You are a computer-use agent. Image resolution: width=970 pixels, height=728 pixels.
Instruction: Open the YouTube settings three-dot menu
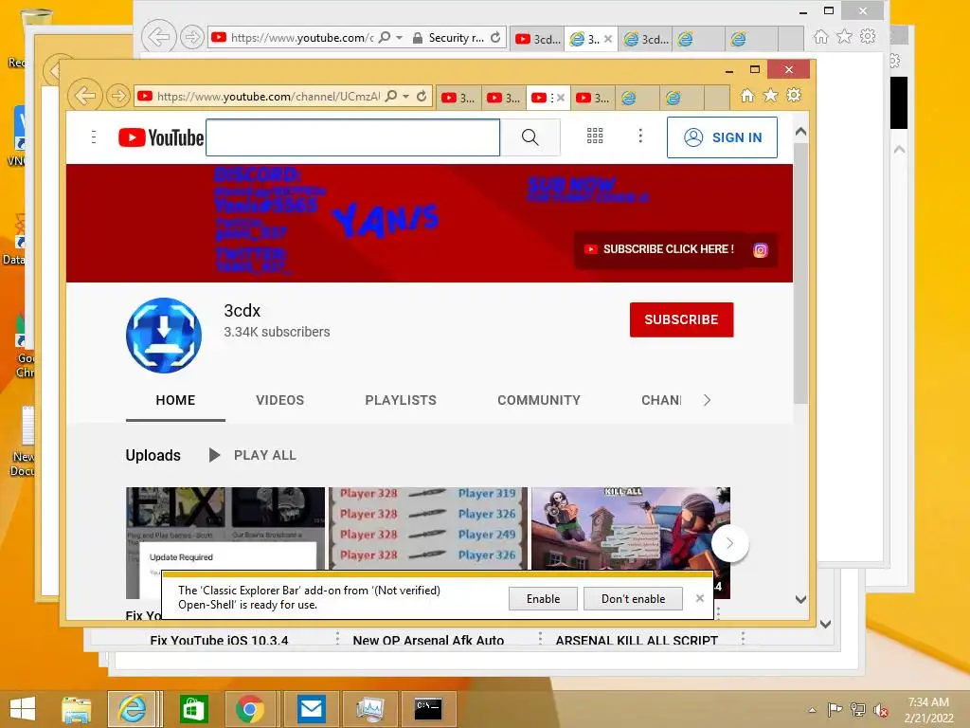(640, 136)
